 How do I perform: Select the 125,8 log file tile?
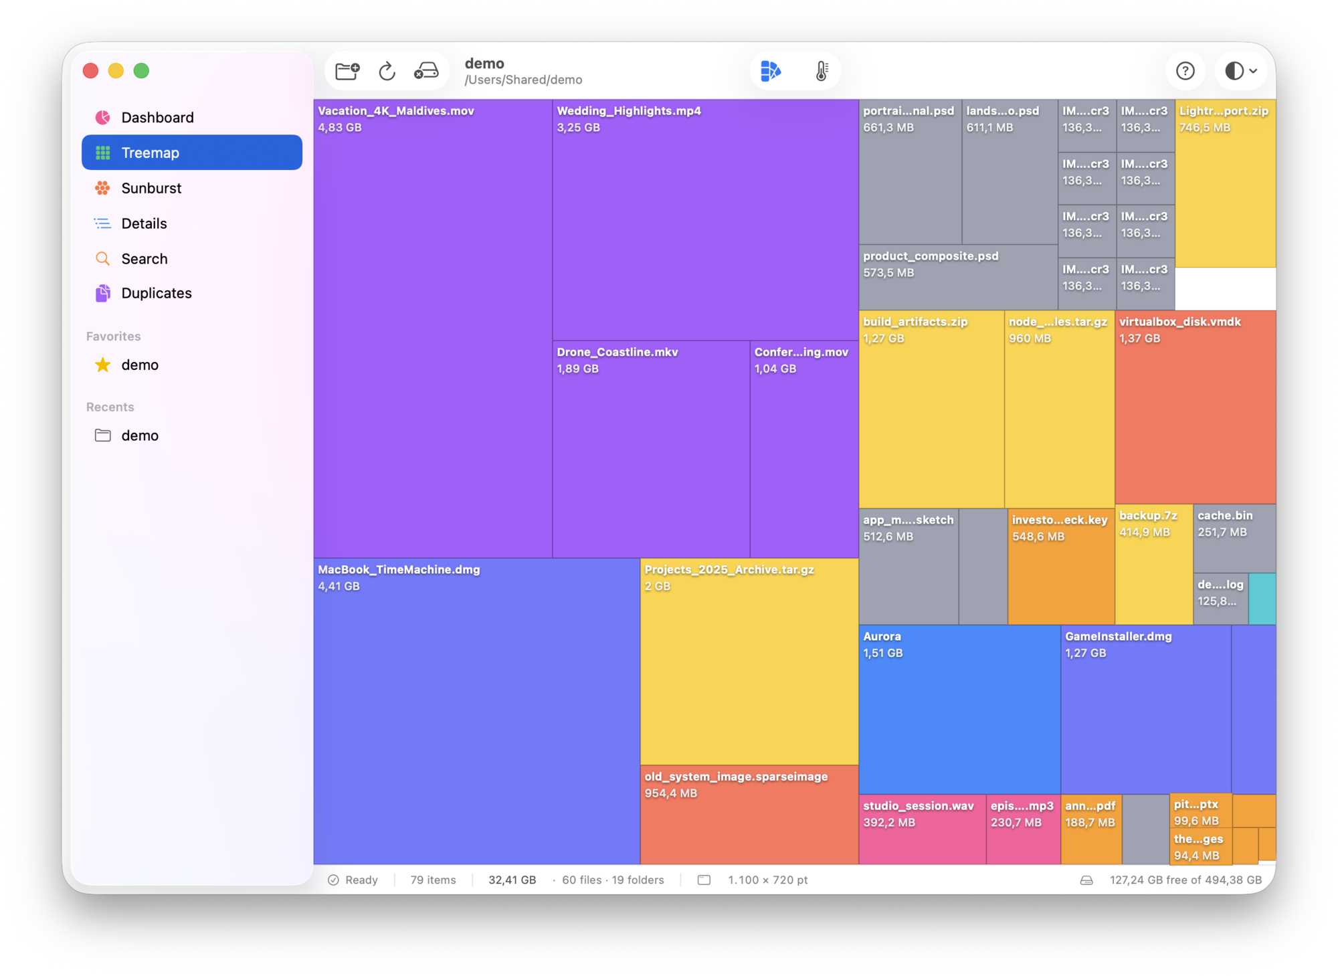(1221, 599)
